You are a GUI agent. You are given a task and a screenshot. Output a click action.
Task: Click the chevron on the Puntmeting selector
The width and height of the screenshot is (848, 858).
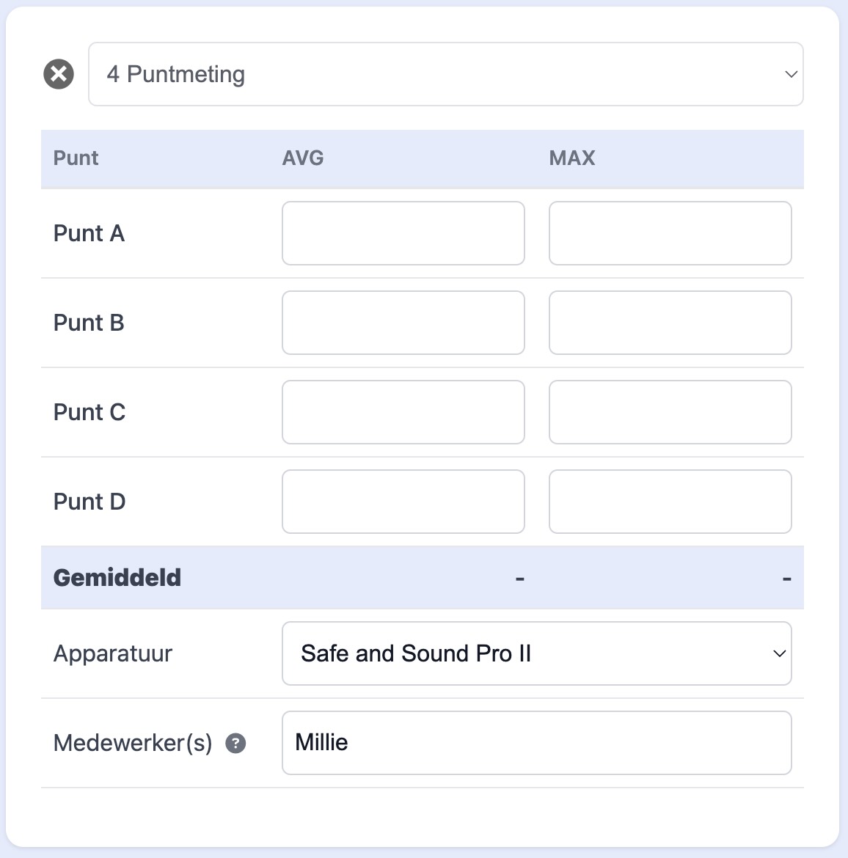tap(789, 74)
